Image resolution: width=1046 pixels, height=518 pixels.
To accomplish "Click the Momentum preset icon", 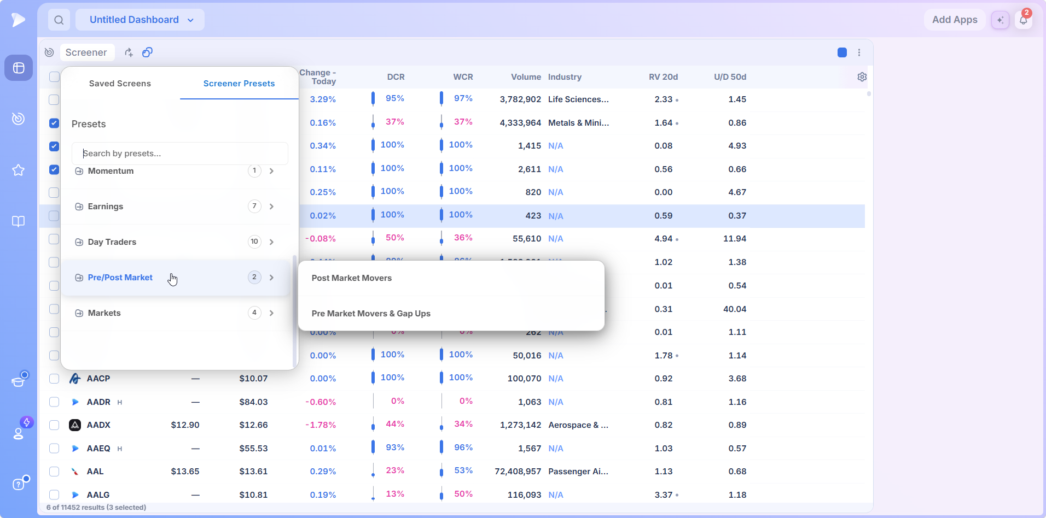I will [x=79, y=171].
